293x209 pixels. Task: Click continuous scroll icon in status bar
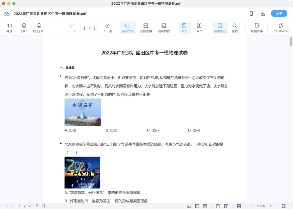(x=239, y=206)
